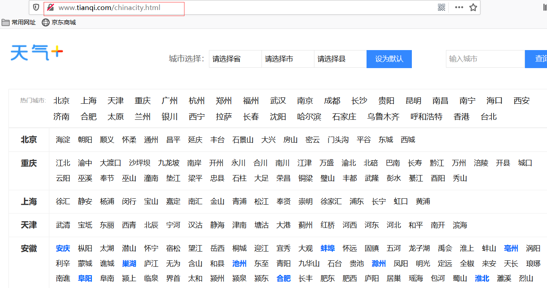The image size is (547, 288).
Task: Open Anhui county 龙子湖
Action: (419, 248)
